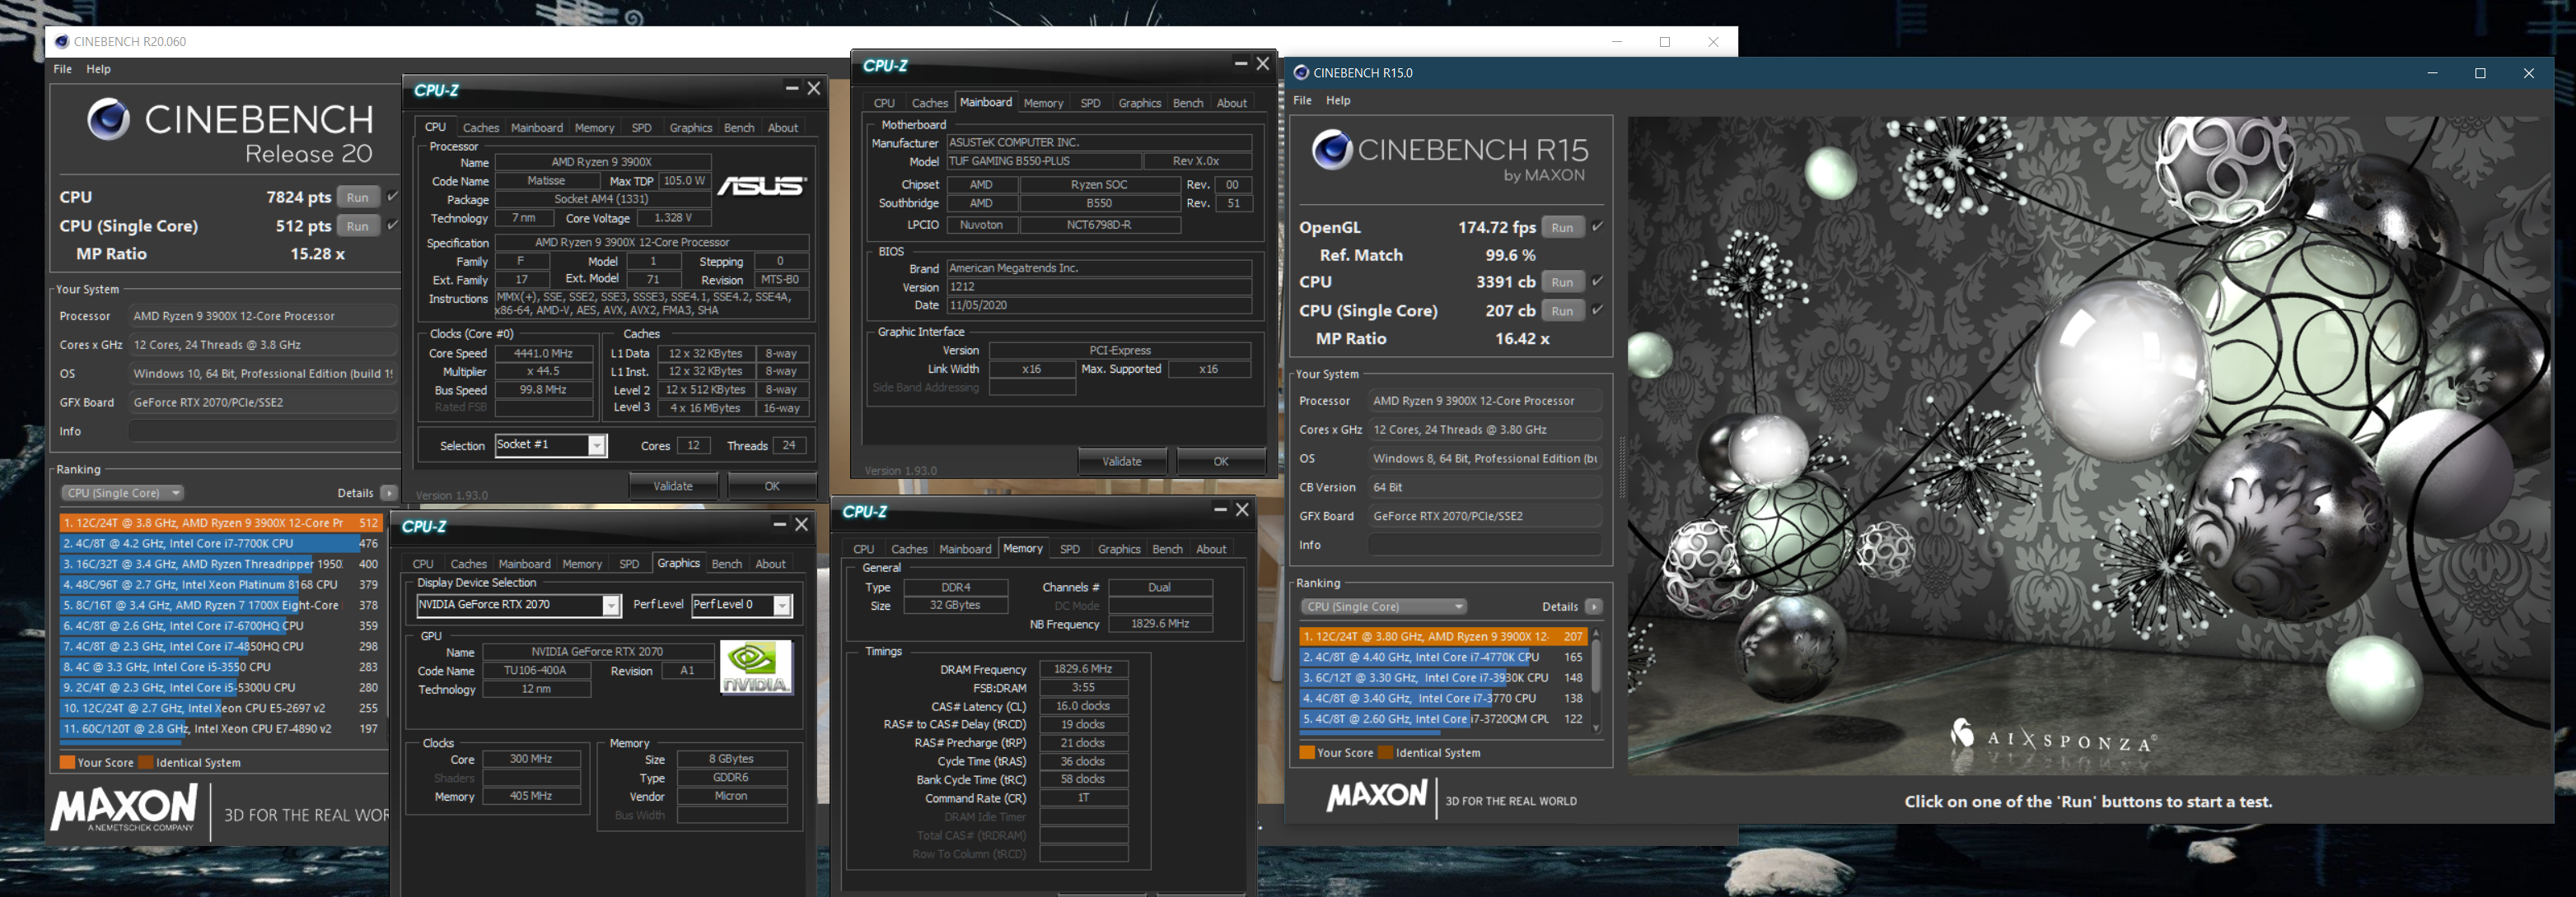Viewport: 2576px width, 897px height.
Task: Click Validate in CPU-Z CPU window
Action: pyautogui.click(x=673, y=486)
